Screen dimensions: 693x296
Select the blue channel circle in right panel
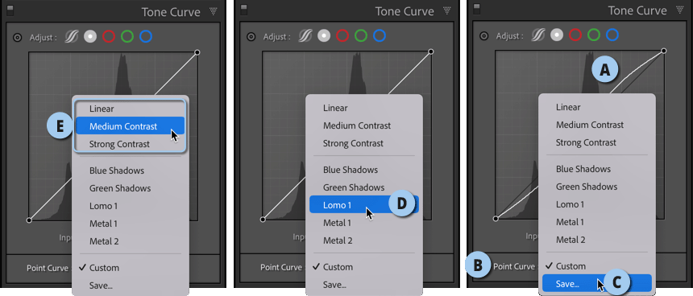612,35
